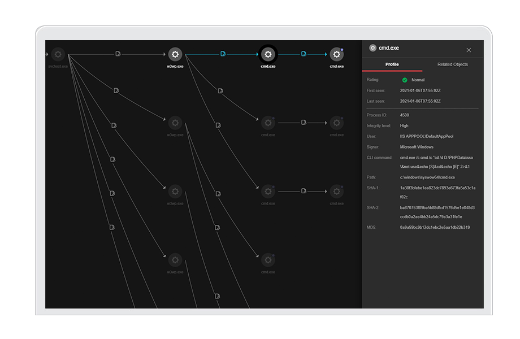
Task: Click the top-row w3wp.exe process node
Action: click(x=175, y=55)
